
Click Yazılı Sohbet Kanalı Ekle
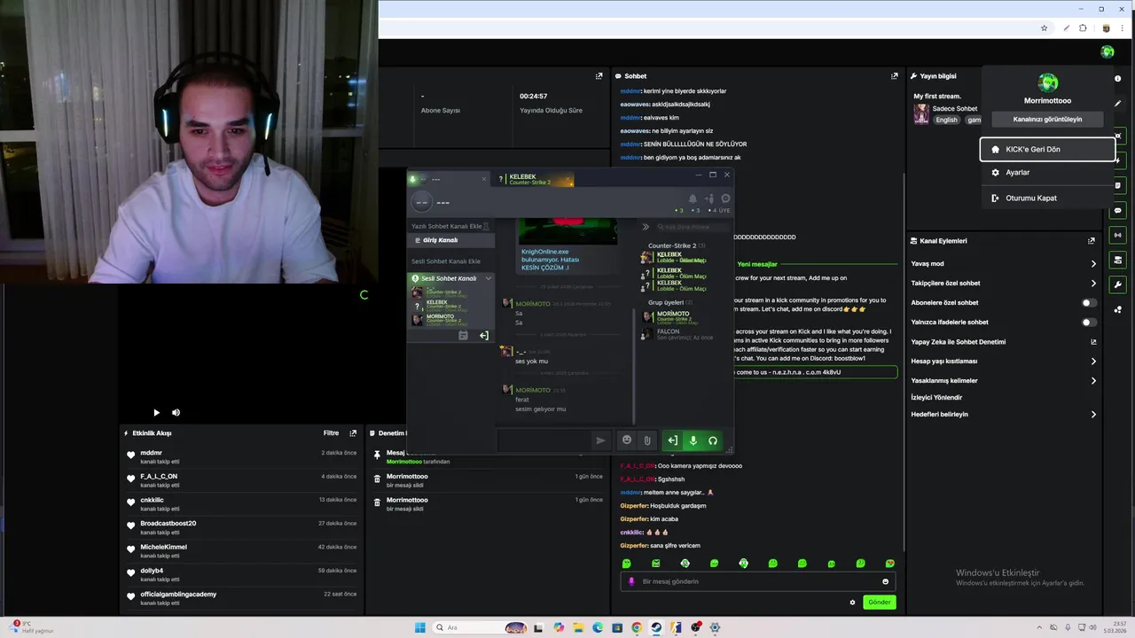pos(446,226)
